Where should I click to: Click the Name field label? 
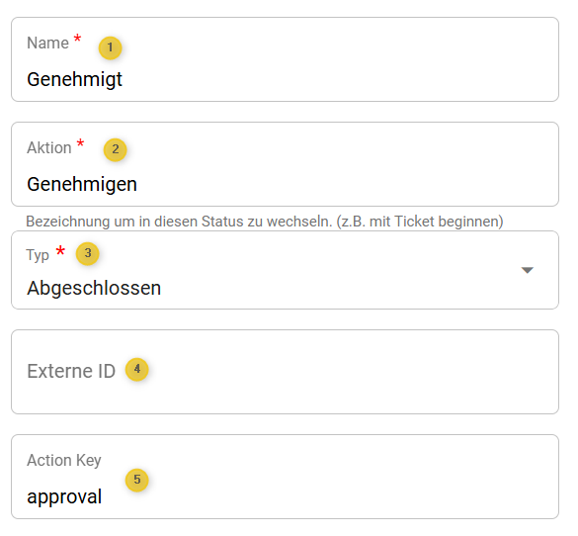coord(48,43)
